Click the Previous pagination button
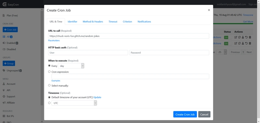Image resolution: width=260 pixels, height=123 pixels. click(235, 52)
